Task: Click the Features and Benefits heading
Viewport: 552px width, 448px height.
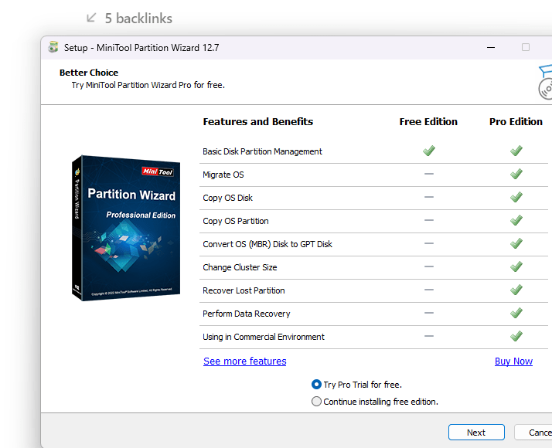Action: (x=257, y=122)
